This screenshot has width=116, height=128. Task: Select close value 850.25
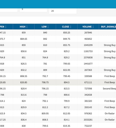click(x=67, y=33)
